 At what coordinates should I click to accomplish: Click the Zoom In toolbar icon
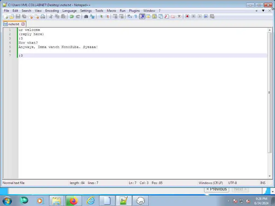(x=101, y=16)
